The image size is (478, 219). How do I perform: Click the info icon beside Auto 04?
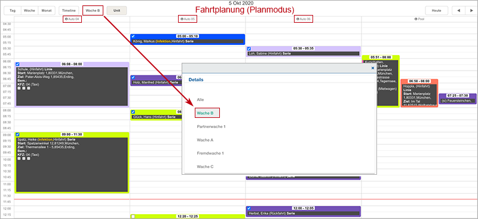[x=66, y=19]
